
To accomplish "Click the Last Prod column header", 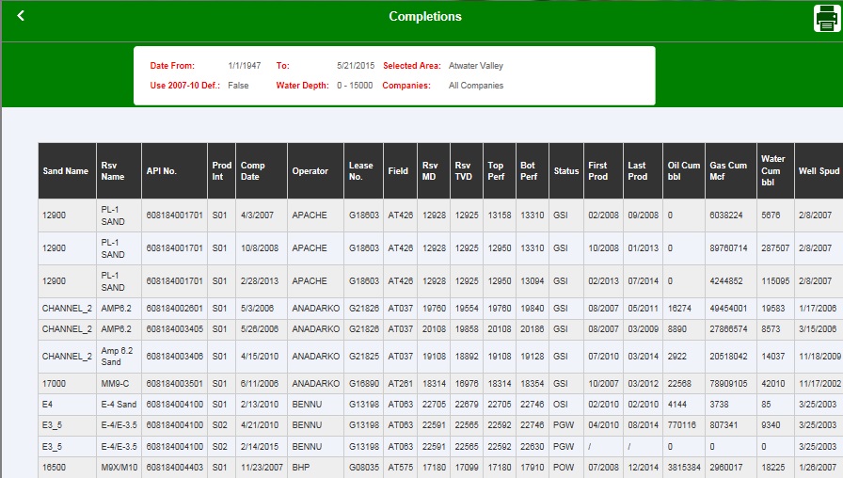I will tap(643, 171).
